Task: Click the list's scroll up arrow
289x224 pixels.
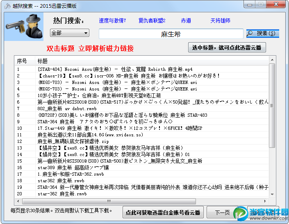Action: pos(272,60)
